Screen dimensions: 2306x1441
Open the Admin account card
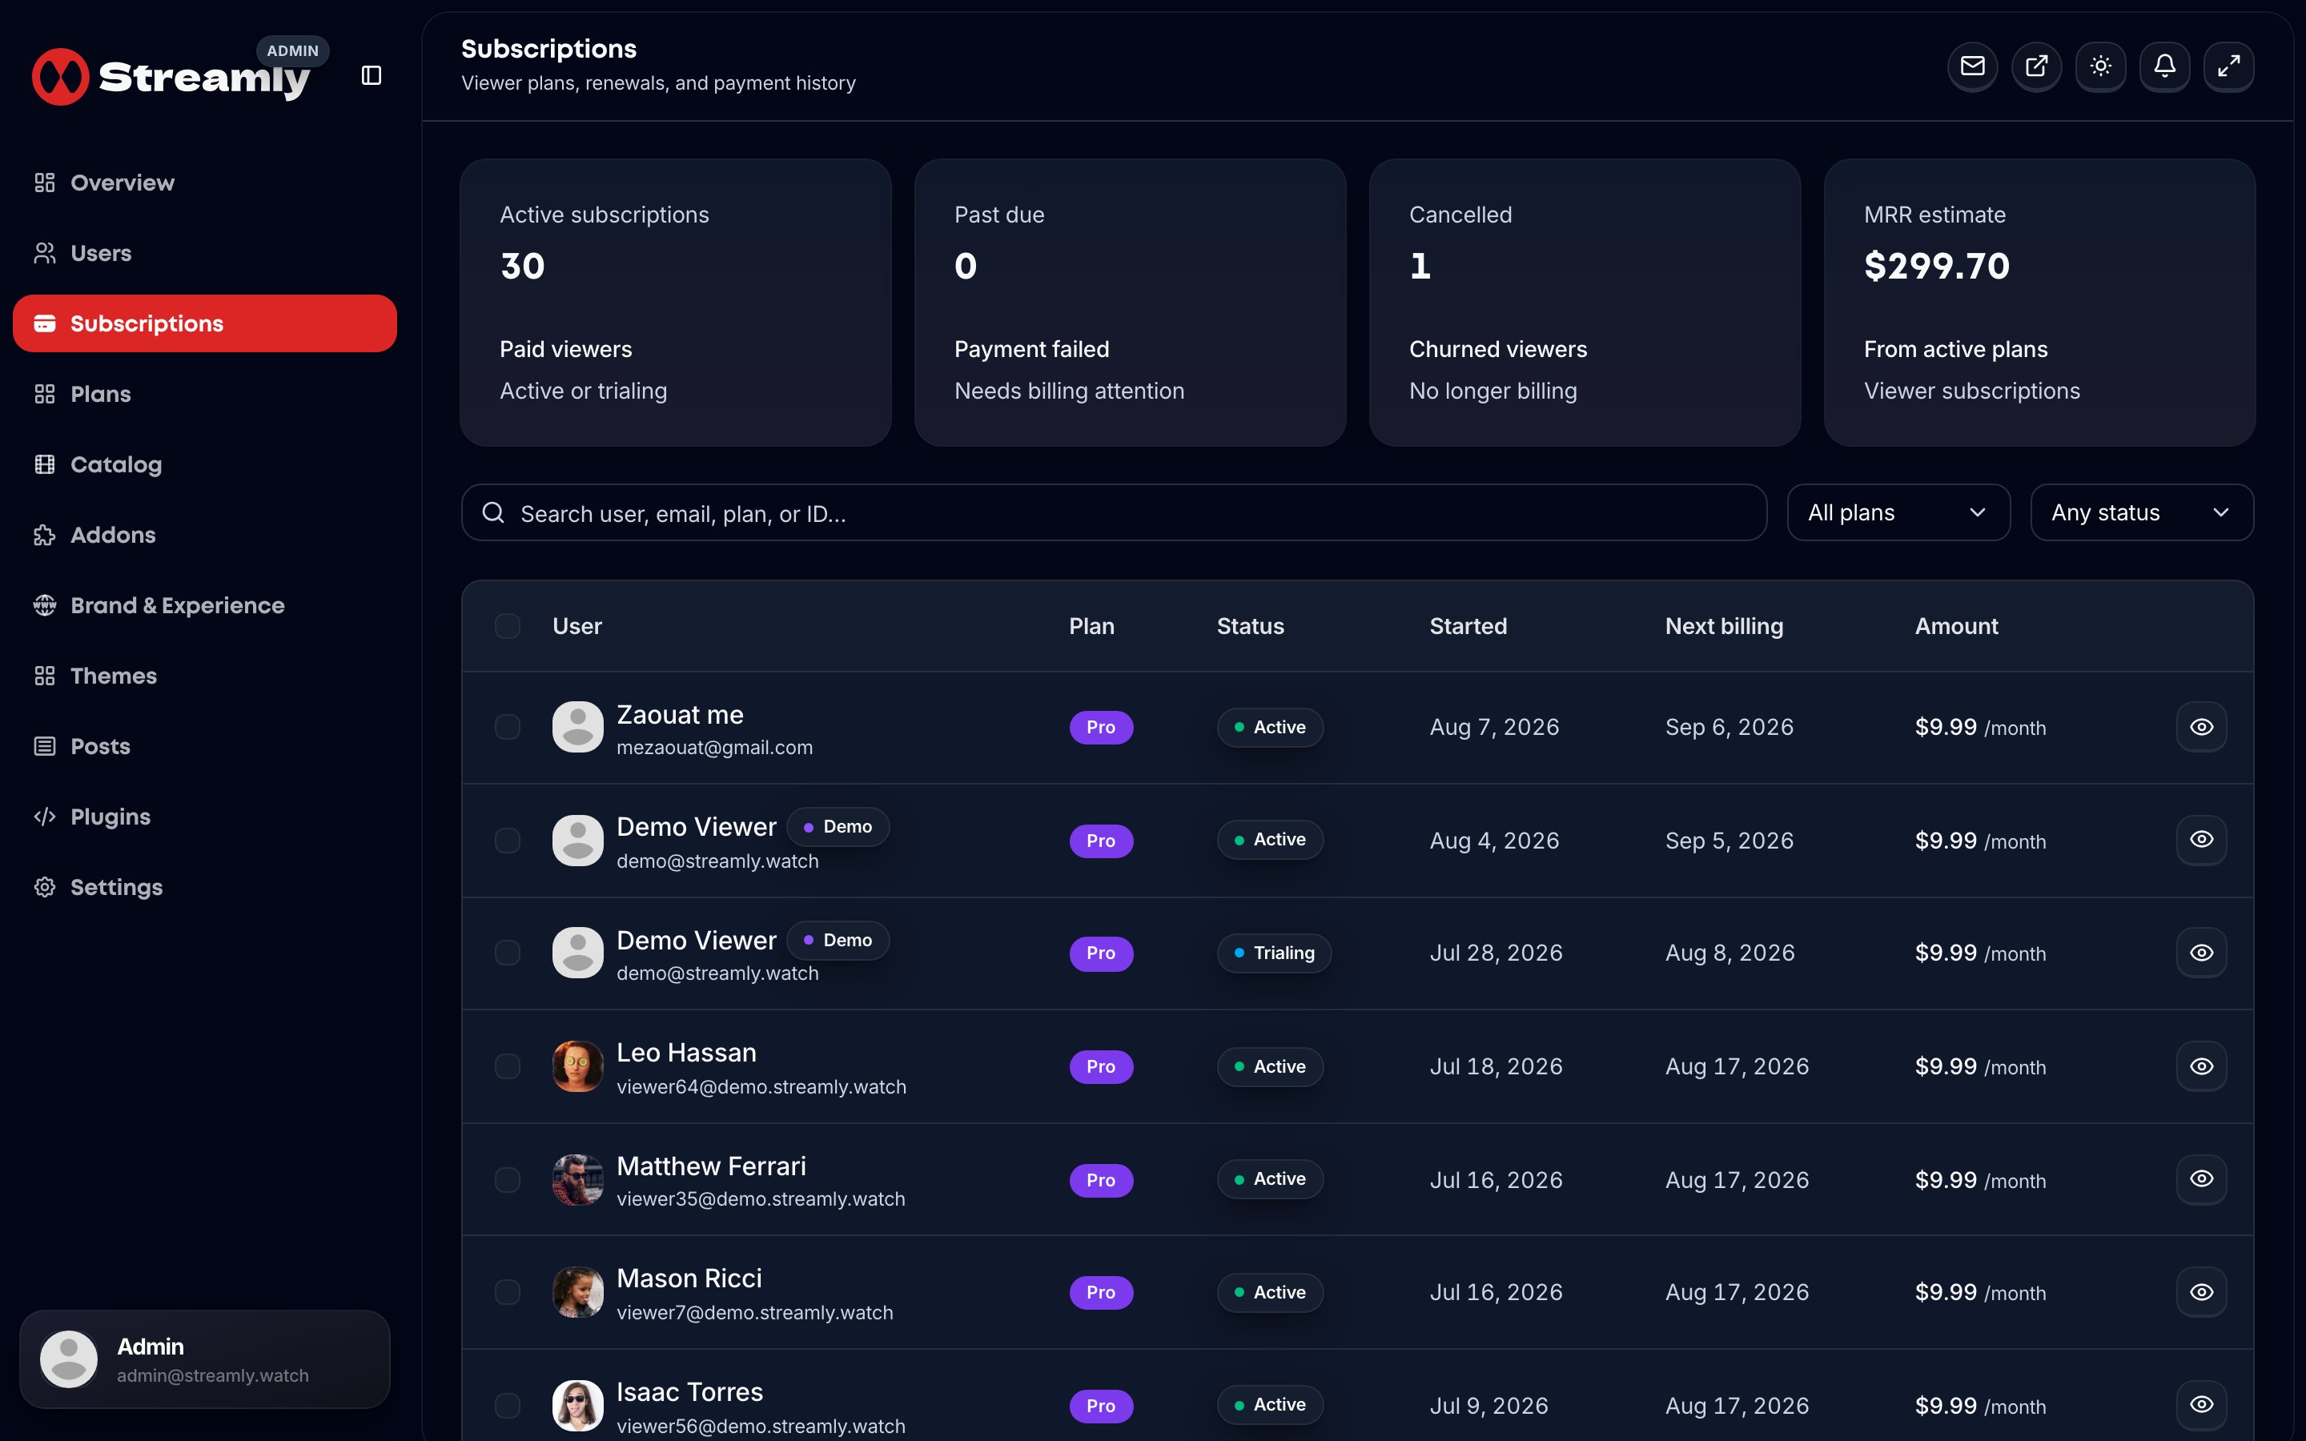click(205, 1359)
